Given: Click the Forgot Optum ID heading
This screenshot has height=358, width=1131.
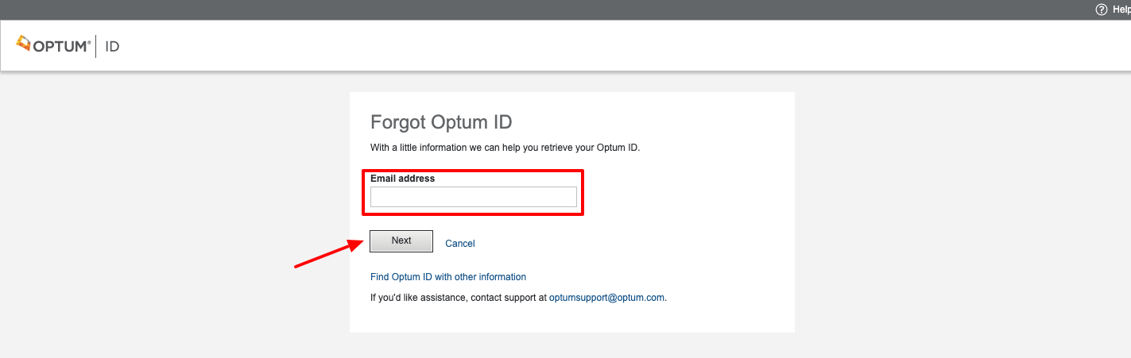Looking at the screenshot, I should pos(441,122).
